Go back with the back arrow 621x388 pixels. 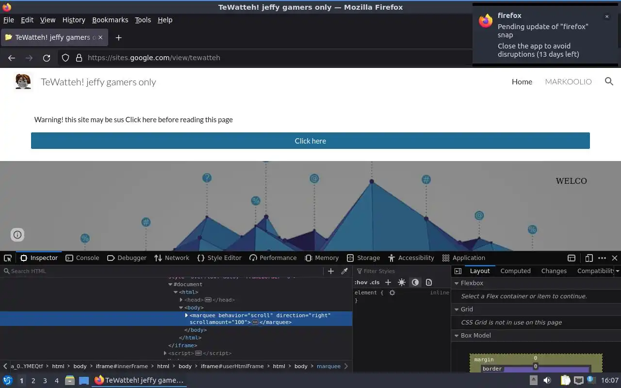(12, 58)
